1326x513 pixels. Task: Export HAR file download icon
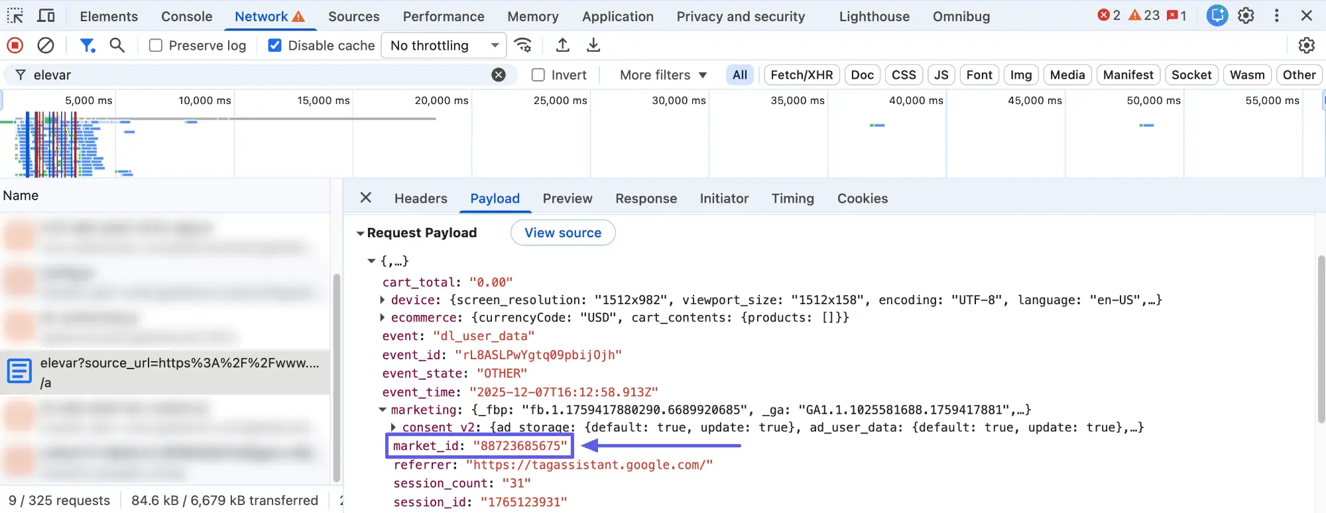click(x=593, y=45)
